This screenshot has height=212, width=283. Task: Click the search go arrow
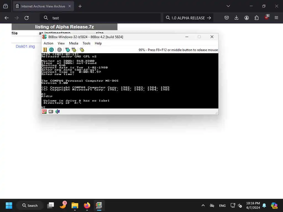[x=209, y=18]
